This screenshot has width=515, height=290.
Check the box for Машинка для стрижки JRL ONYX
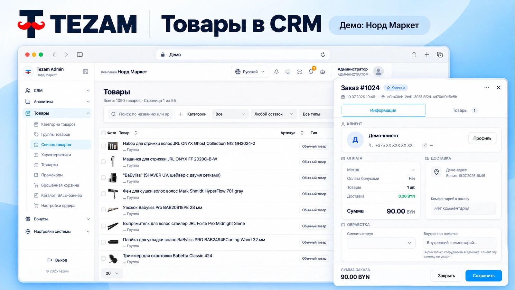(103, 162)
